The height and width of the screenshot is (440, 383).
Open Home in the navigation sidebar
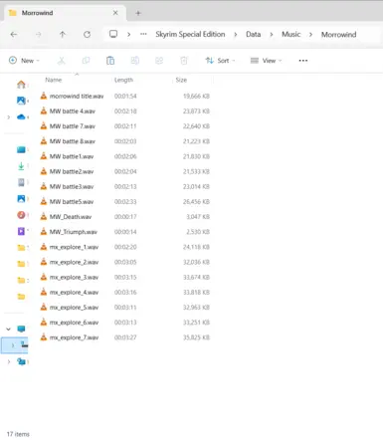[x=21, y=85]
